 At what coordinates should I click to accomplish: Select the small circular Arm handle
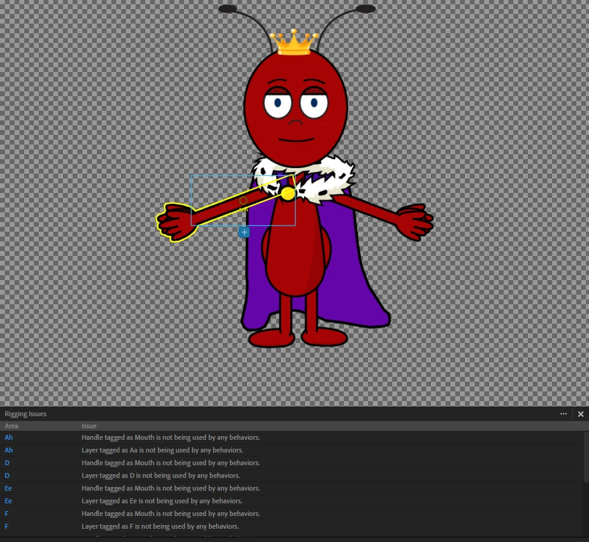pos(243,201)
